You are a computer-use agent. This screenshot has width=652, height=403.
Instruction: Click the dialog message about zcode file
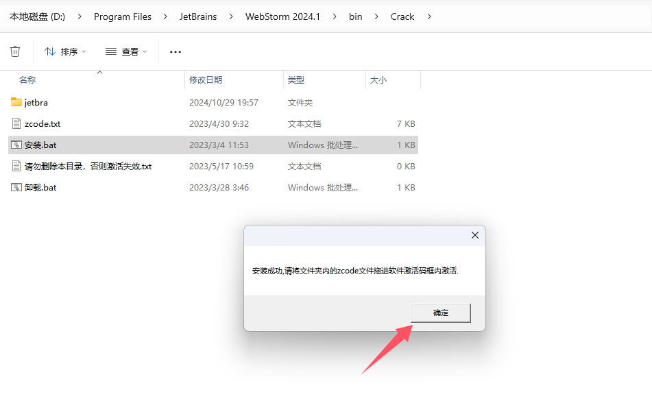(x=355, y=271)
